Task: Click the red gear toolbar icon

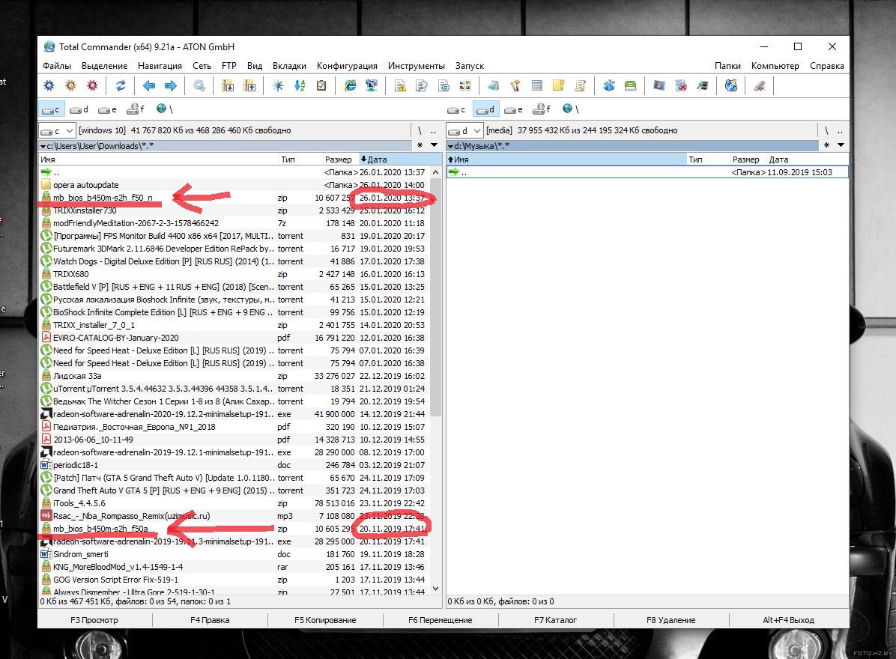Action: 93,85
